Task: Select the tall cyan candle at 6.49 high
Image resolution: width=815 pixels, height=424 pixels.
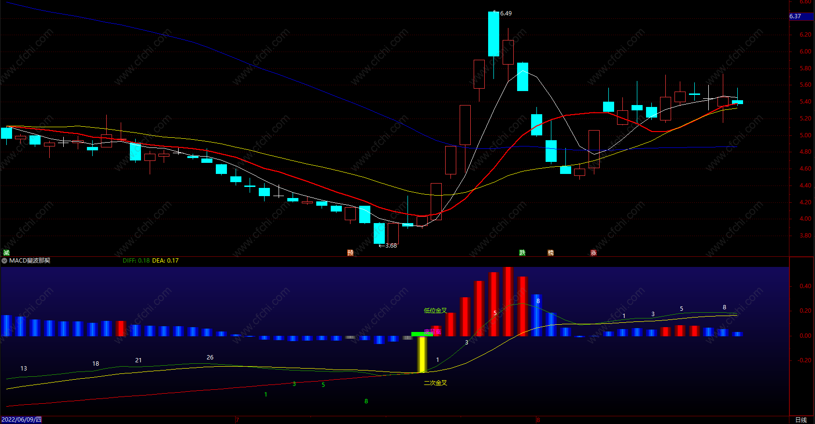Action: pyautogui.click(x=493, y=34)
